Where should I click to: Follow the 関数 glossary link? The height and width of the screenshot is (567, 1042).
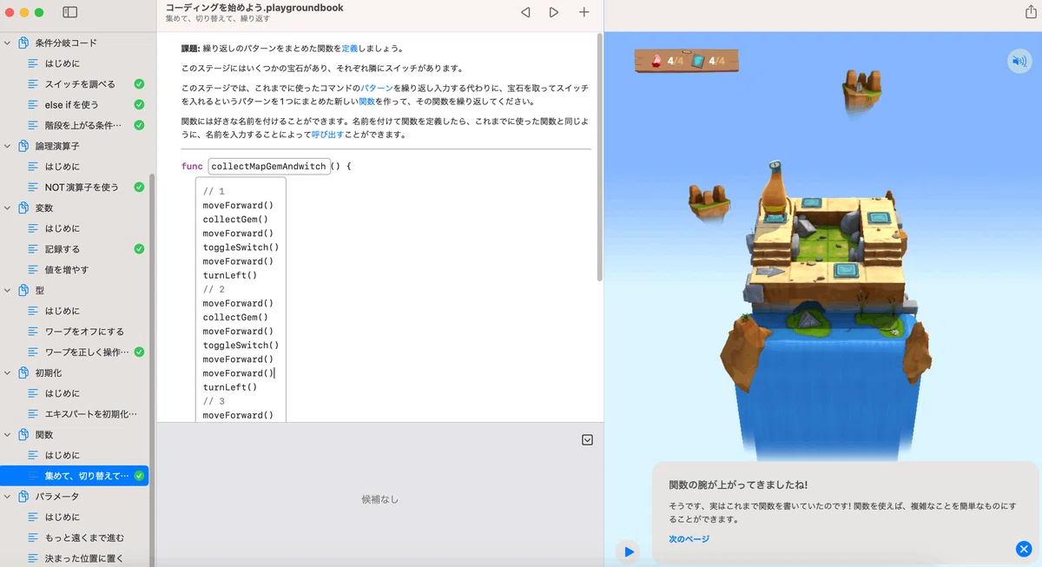click(x=367, y=102)
